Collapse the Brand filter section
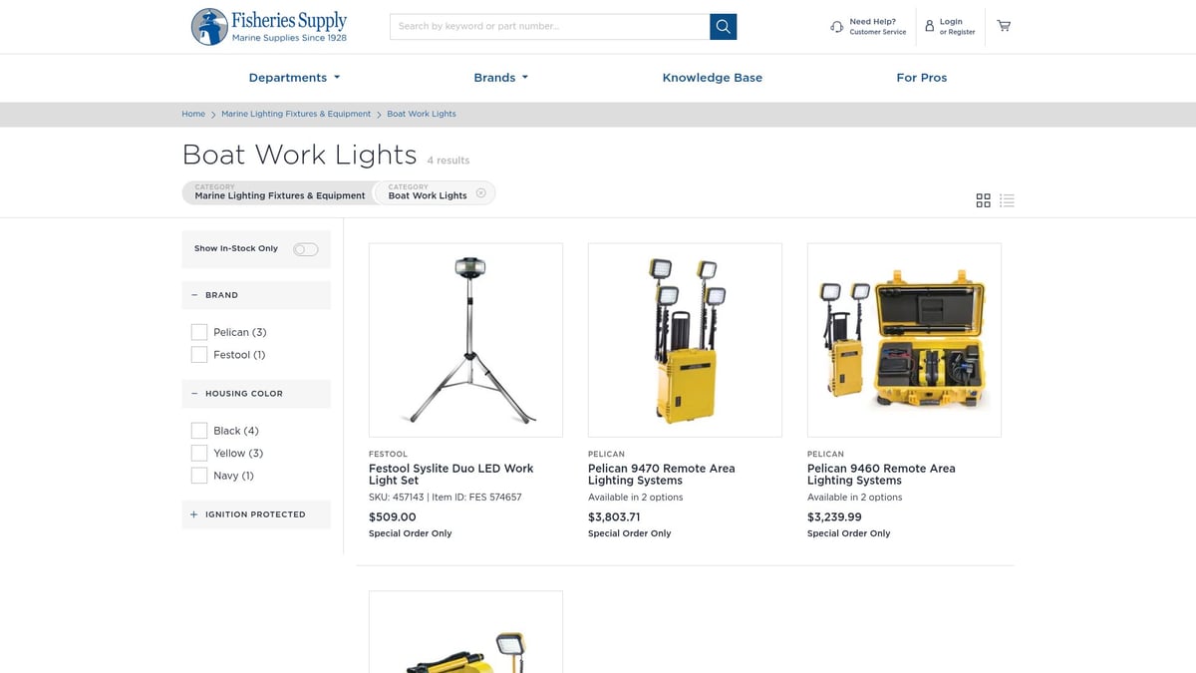This screenshot has height=673, width=1196. point(193,295)
